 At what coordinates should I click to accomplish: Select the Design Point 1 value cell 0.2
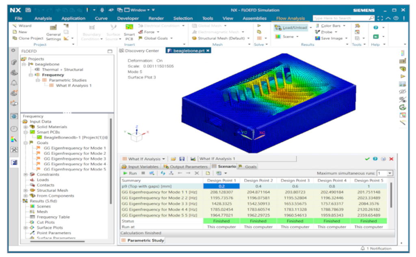(221, 186)
